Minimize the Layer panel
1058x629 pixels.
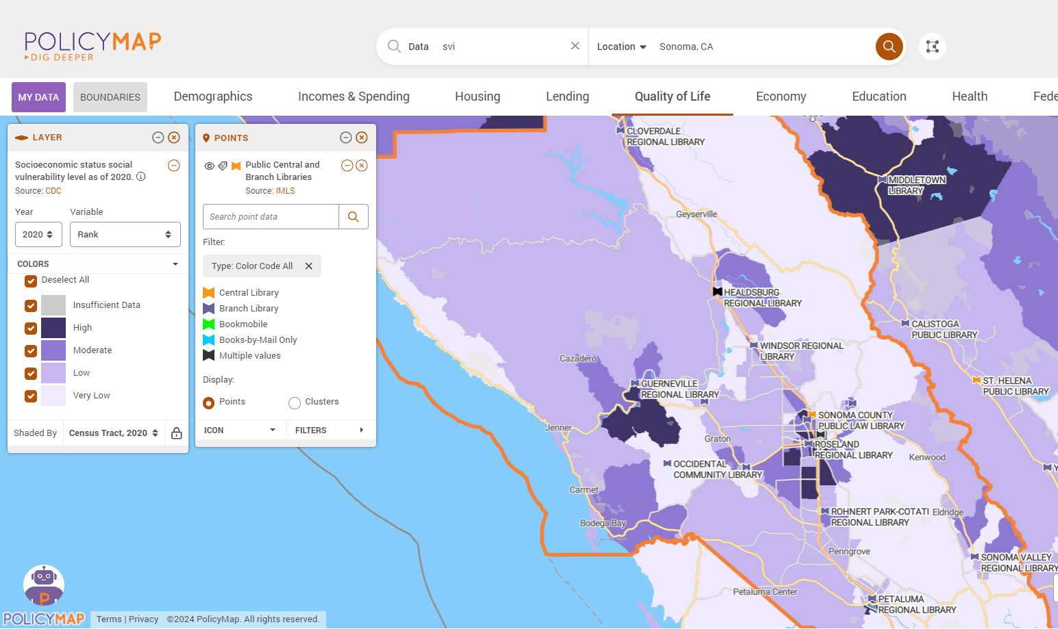tap(158, 138)
